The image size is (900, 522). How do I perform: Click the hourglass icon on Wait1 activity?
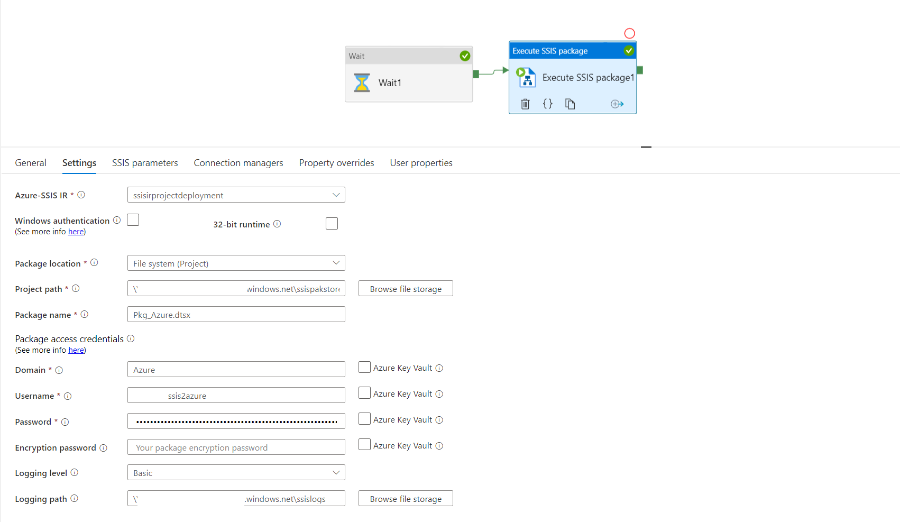pyautogui.click(x=362, y=83)
